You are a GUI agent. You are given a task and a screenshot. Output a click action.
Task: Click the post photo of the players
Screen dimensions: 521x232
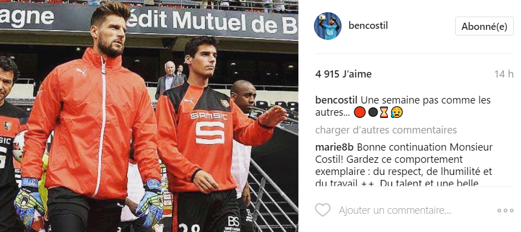149,116
